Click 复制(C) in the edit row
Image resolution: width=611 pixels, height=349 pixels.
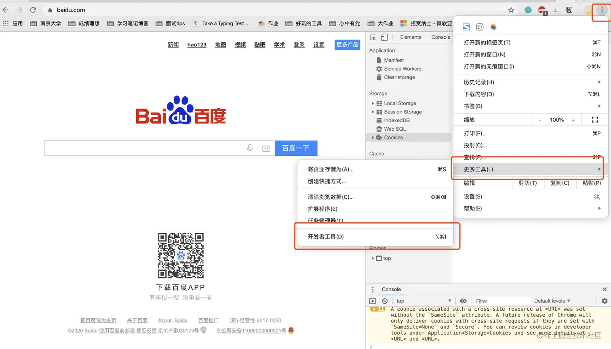[560, 183]
